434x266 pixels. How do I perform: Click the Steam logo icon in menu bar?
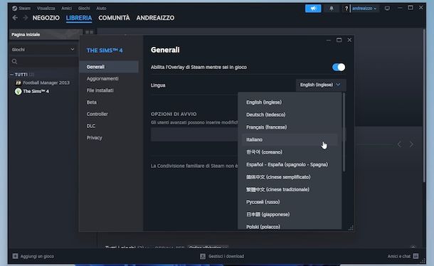click(15, 9)
